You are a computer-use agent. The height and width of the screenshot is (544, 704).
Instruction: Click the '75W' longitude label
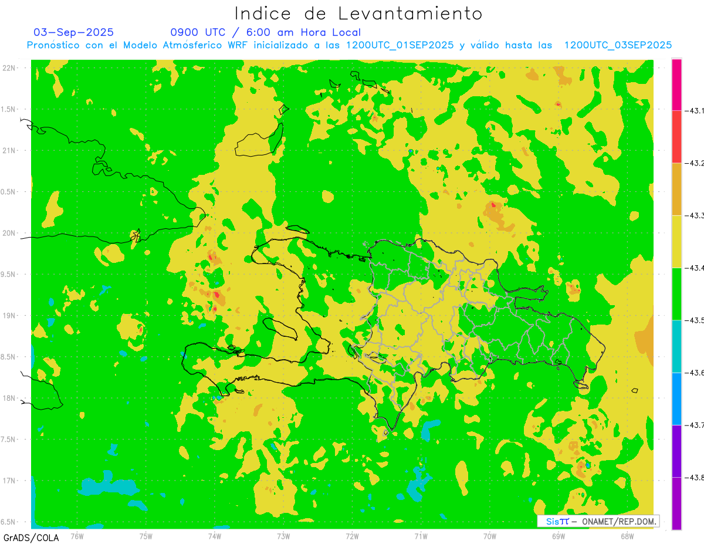146,536
